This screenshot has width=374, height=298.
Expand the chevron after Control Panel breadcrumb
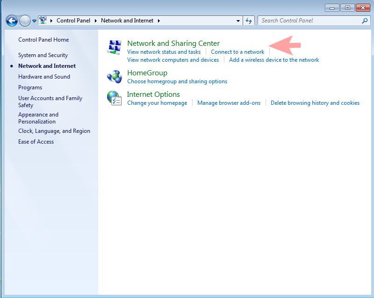[96, 21]
